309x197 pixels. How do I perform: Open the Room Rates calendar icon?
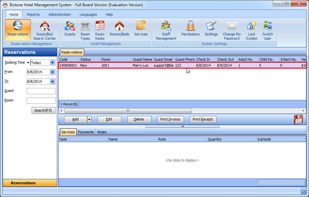tap(100, 30)
